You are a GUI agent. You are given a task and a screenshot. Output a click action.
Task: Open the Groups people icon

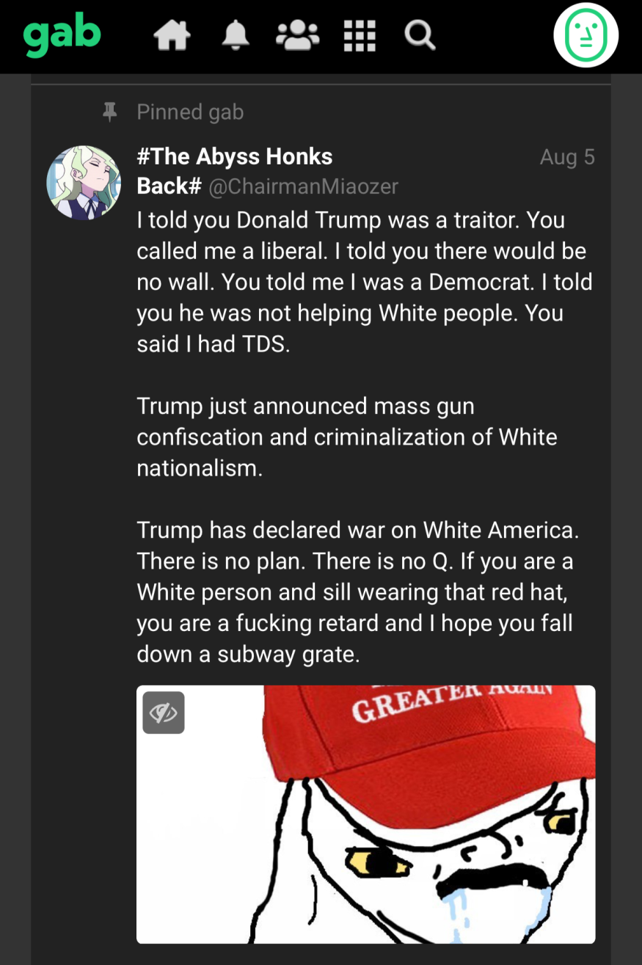[297, 35]
